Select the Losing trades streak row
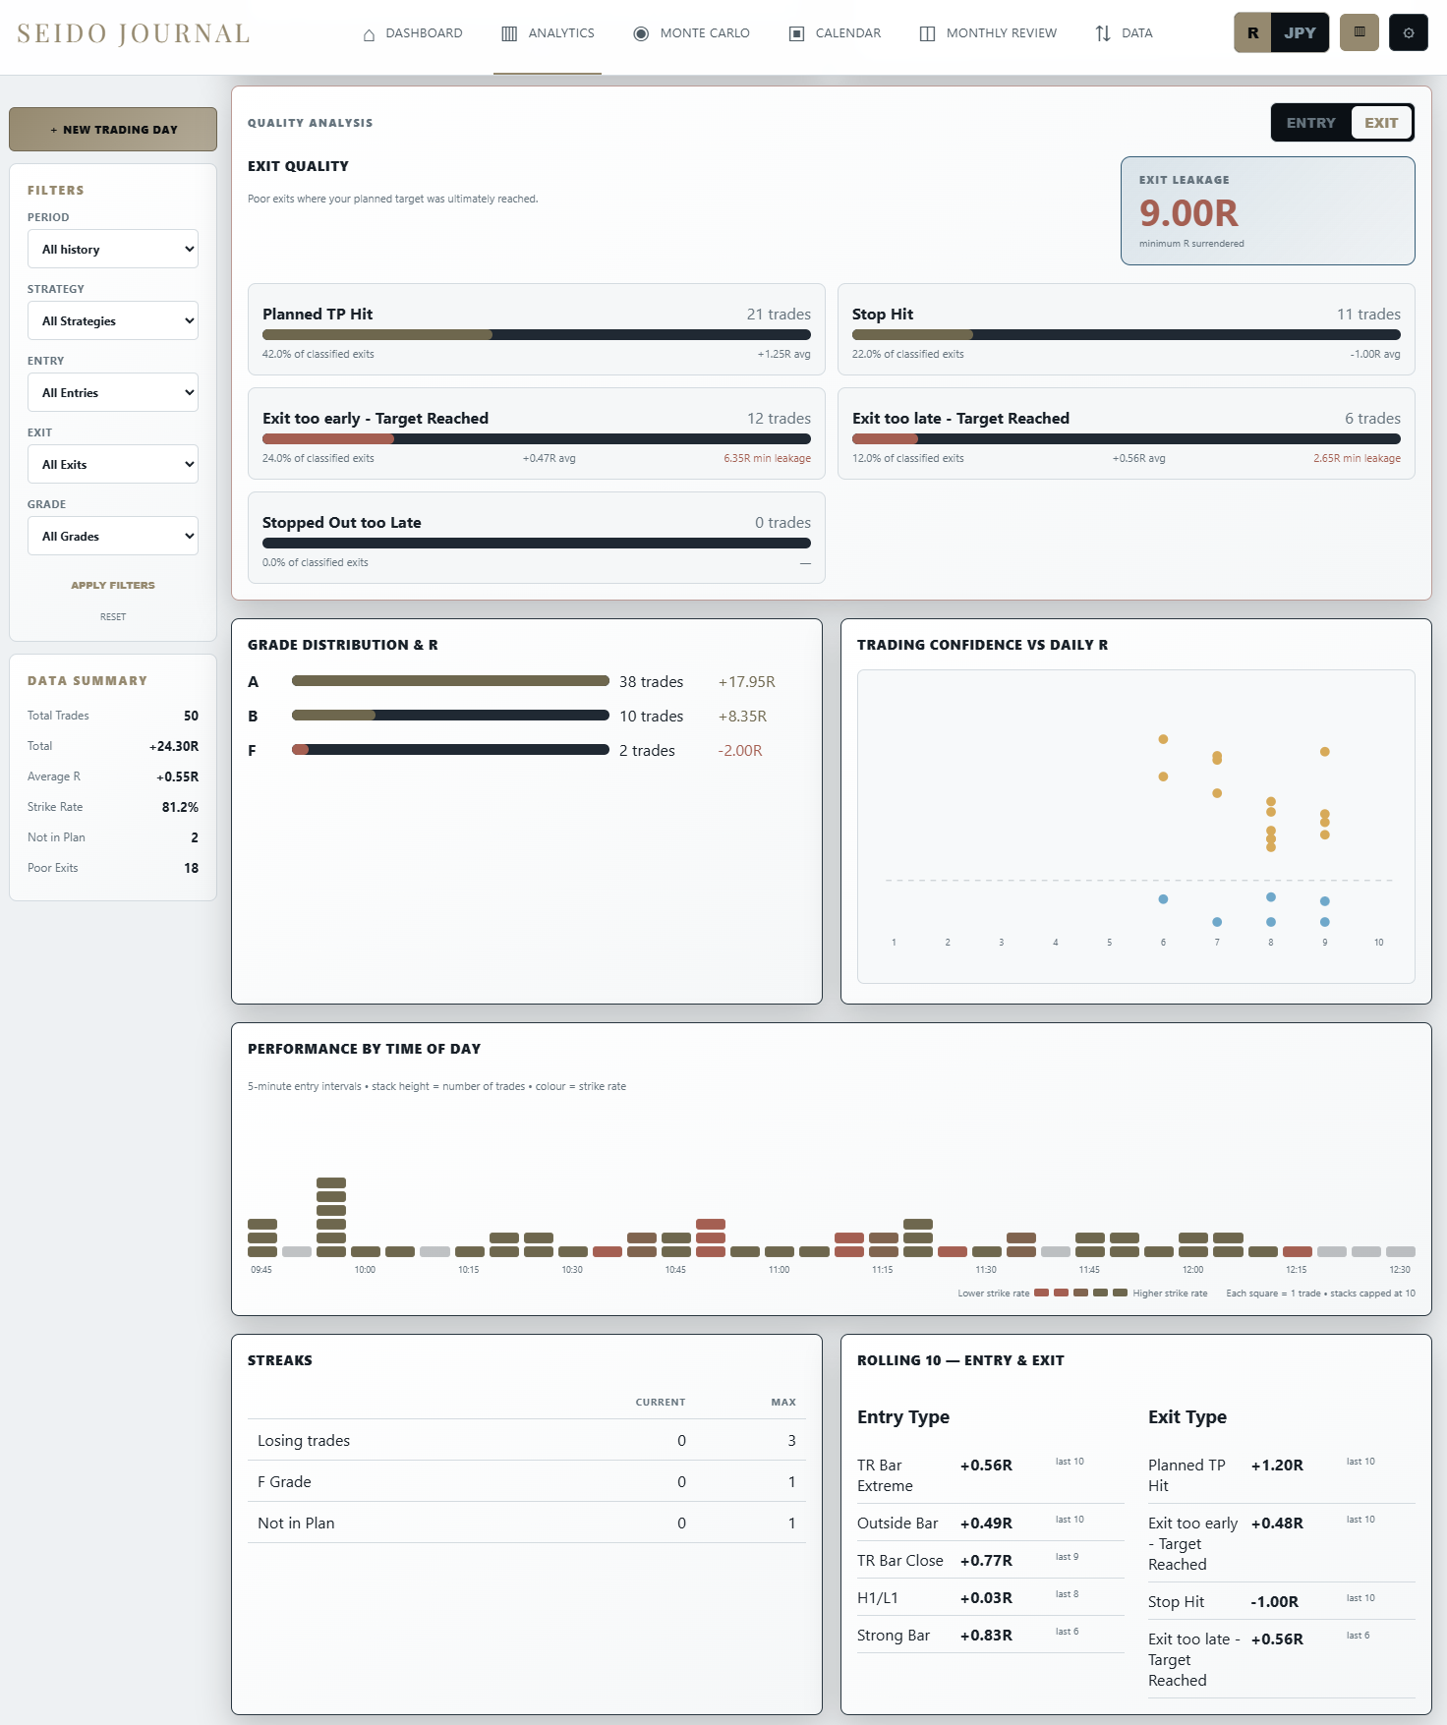Viewport: 1447px width, 1725px height. pos(527,1441)
